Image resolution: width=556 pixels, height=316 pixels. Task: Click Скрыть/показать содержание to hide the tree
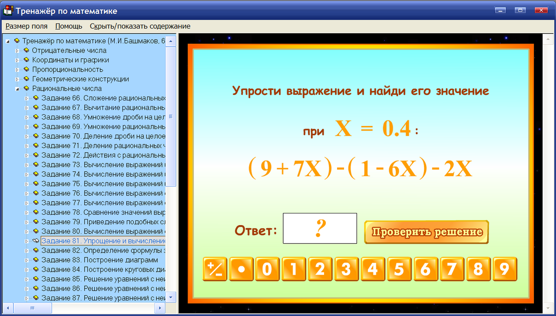tap(140, 26)
